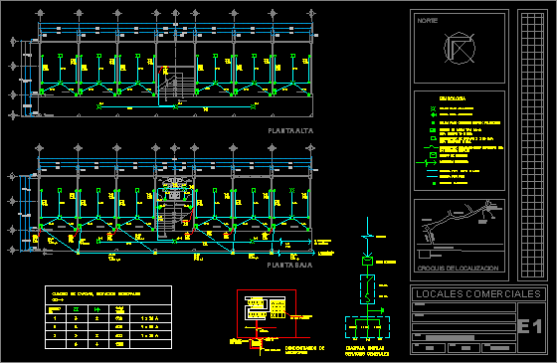Click the first green symbol in Simbologia legend

pos(433,108)
